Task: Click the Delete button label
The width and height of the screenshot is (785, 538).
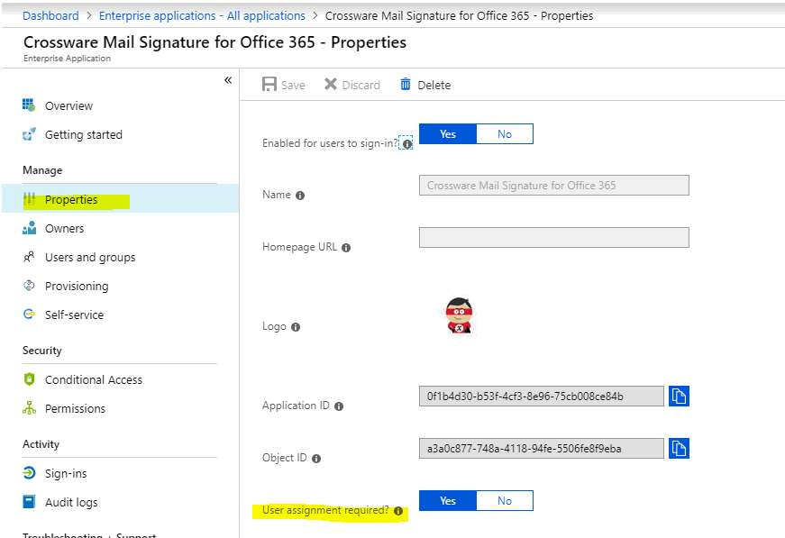Action: click(x=434, y=85)
